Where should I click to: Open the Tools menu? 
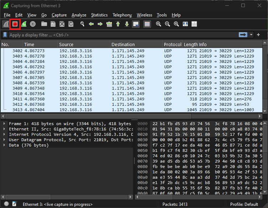pyautogui.click(x=162, y=15)
